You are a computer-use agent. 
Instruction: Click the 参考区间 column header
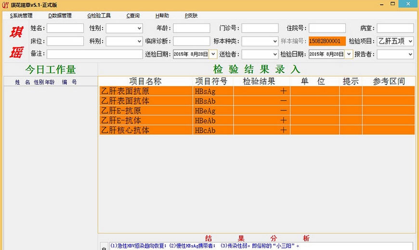click(x=389, y=81)
